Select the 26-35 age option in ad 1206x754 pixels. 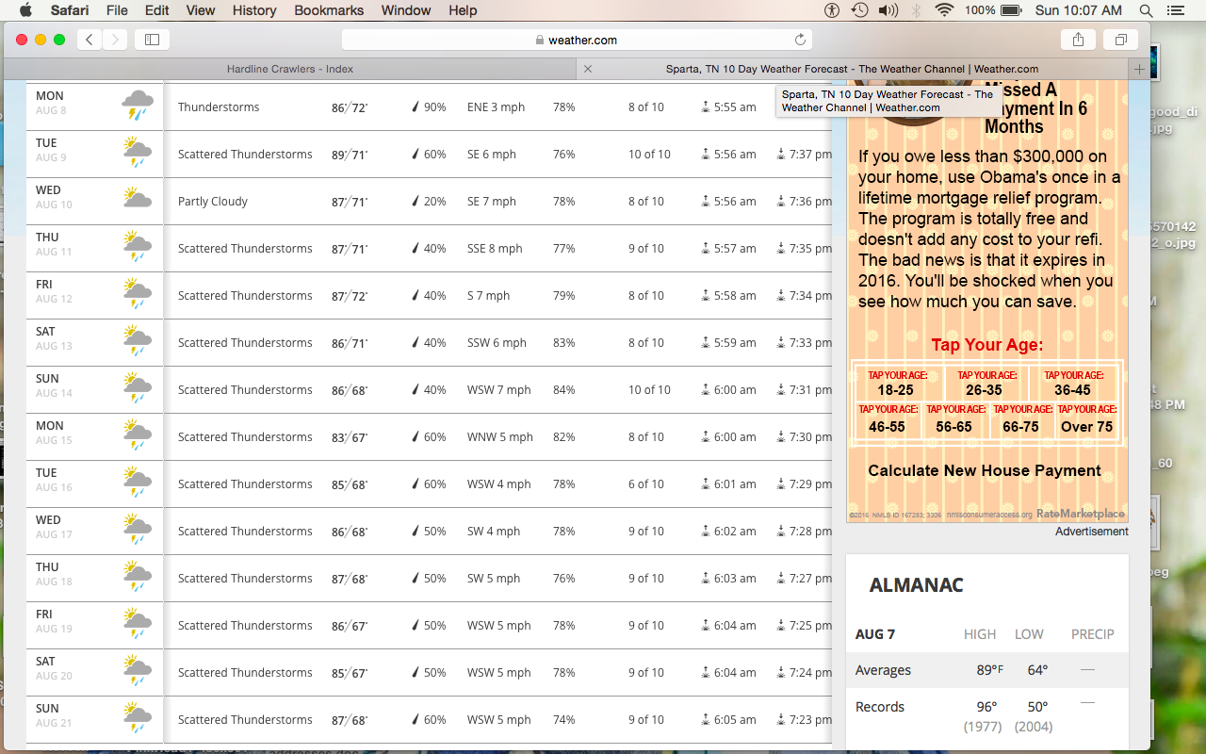point(984,384)
